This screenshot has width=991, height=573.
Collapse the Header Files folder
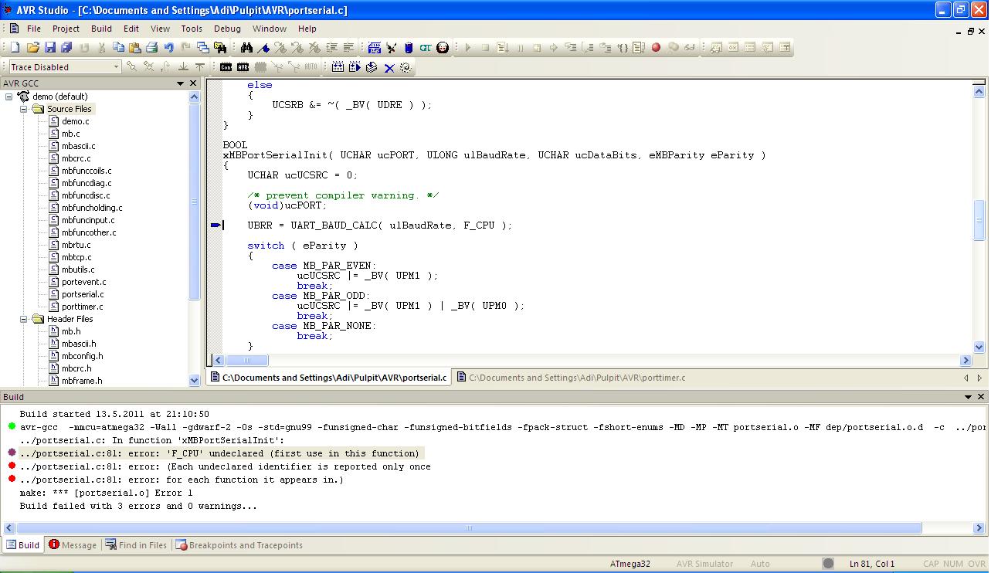point(23,319)
